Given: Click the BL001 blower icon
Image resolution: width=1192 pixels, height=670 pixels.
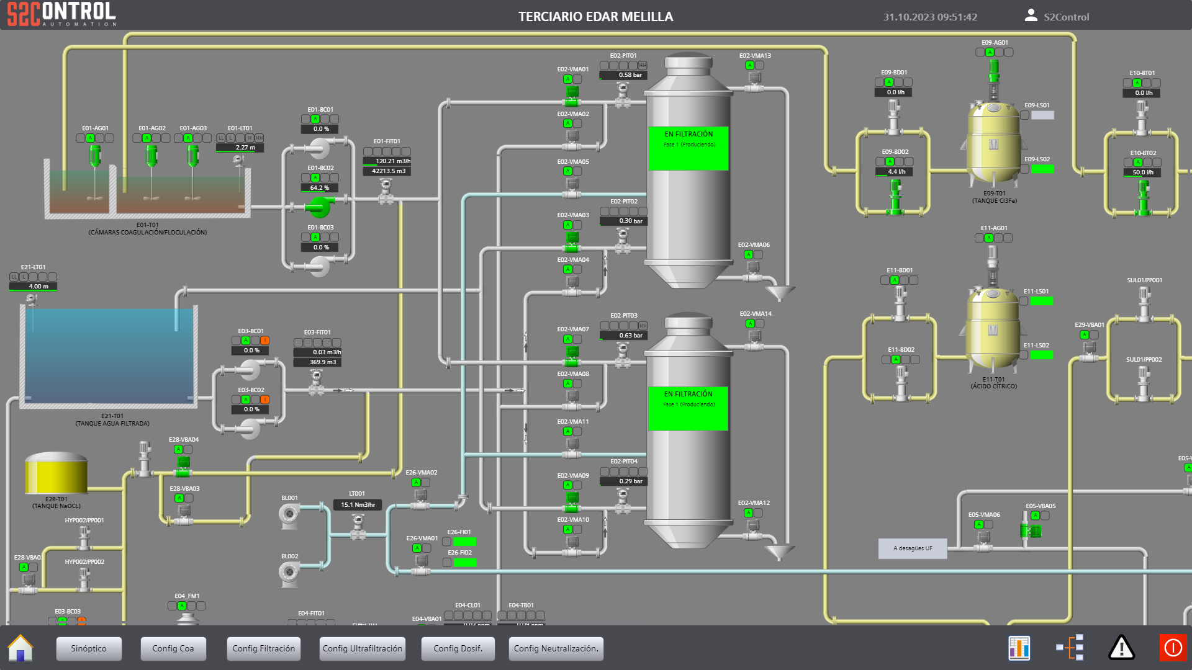Looking at the screenshot, I should [x=290, y=514].
